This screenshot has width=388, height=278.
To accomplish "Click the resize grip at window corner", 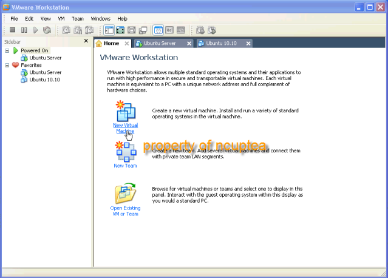I will coord(383,273).
